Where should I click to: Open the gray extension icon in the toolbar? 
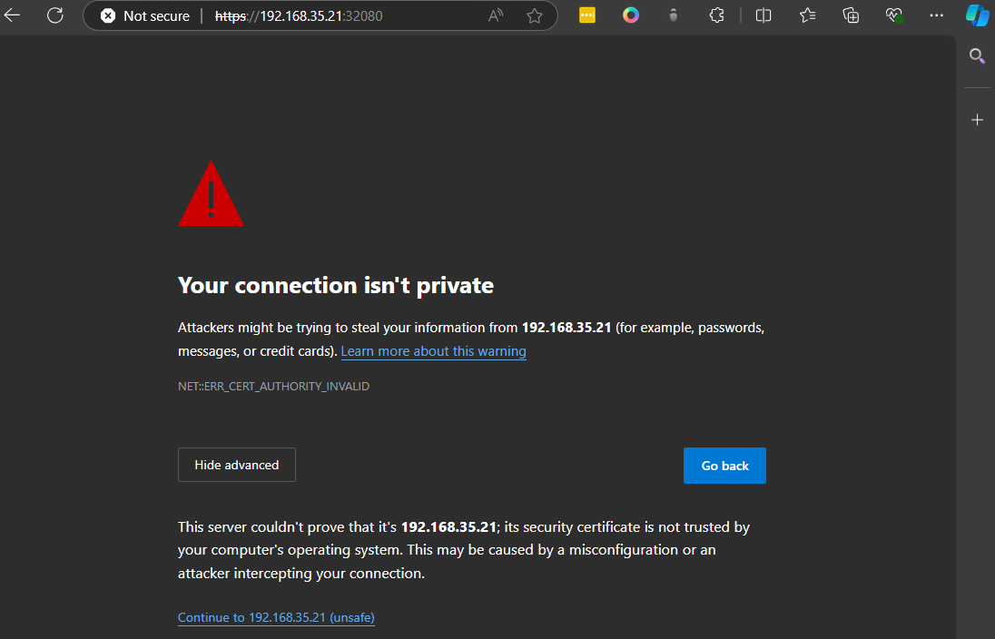pyautogui.click(x=674, y=15)
